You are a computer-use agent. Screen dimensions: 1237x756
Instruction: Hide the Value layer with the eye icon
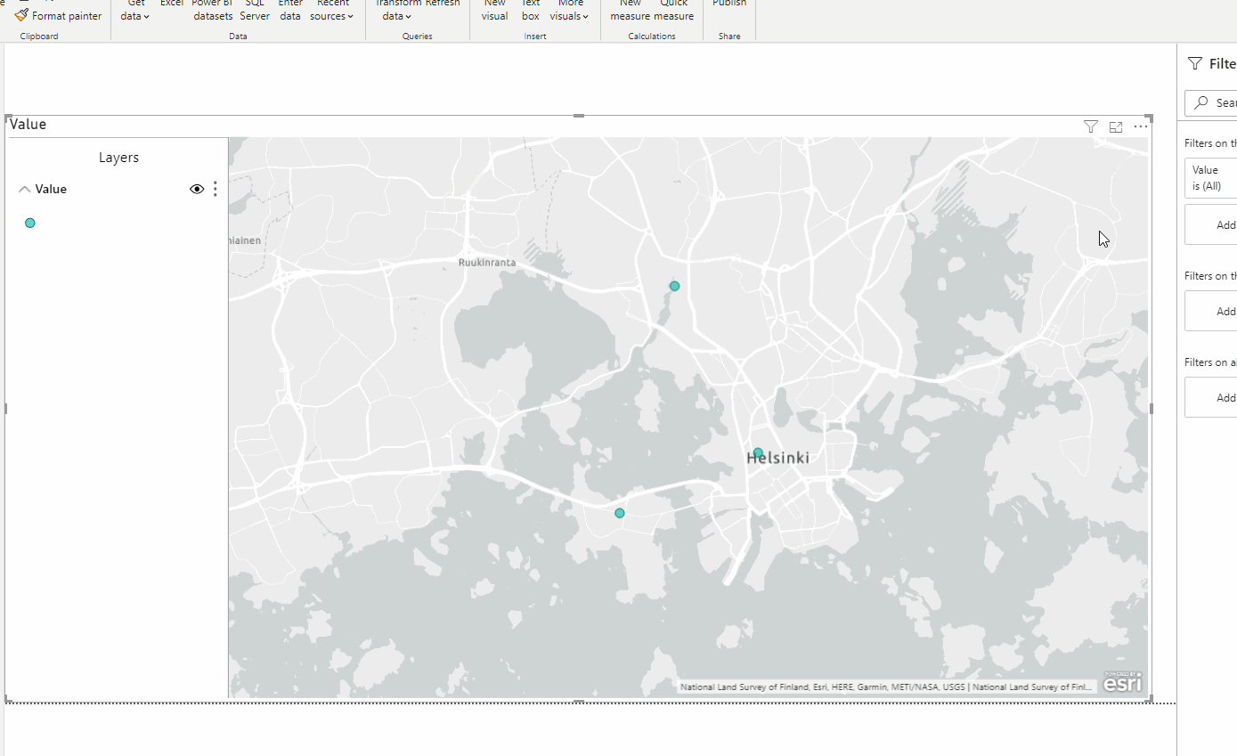(197, 189)
